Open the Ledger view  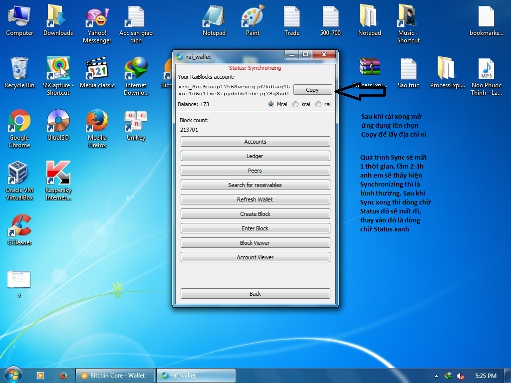[x=255, y=156]
